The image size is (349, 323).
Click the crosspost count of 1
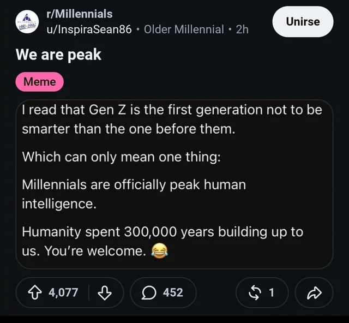click(272, 292)
